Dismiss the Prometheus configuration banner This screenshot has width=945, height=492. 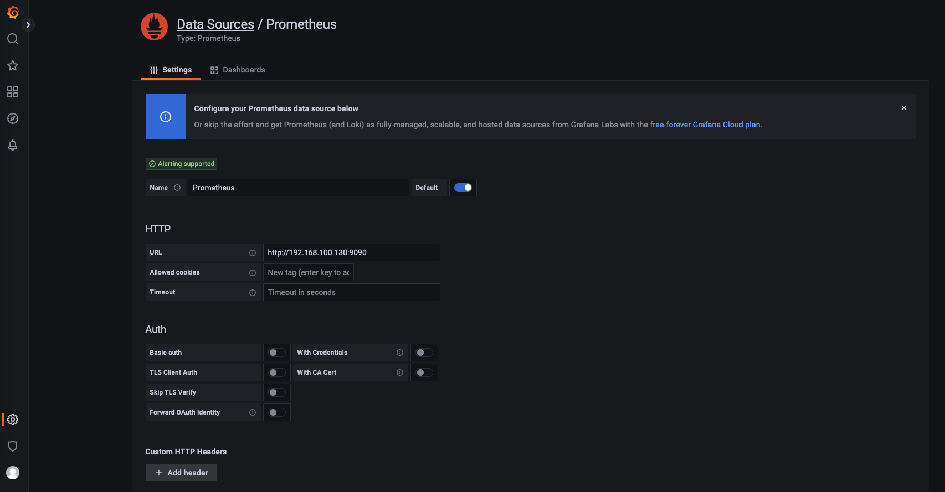point(904,108)
